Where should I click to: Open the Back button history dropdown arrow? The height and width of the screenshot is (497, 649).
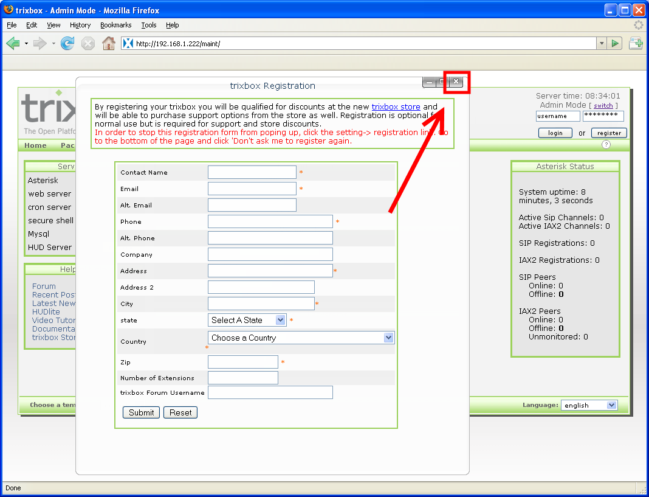coord(26,43)
